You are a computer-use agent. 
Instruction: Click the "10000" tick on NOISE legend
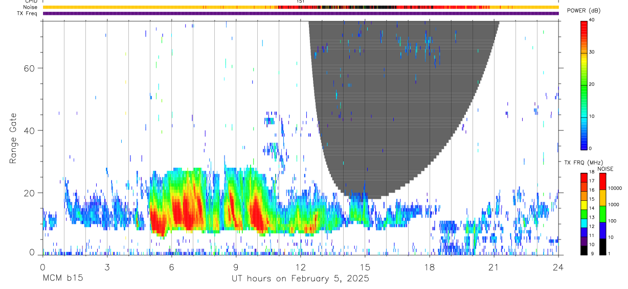coord(615,188)
